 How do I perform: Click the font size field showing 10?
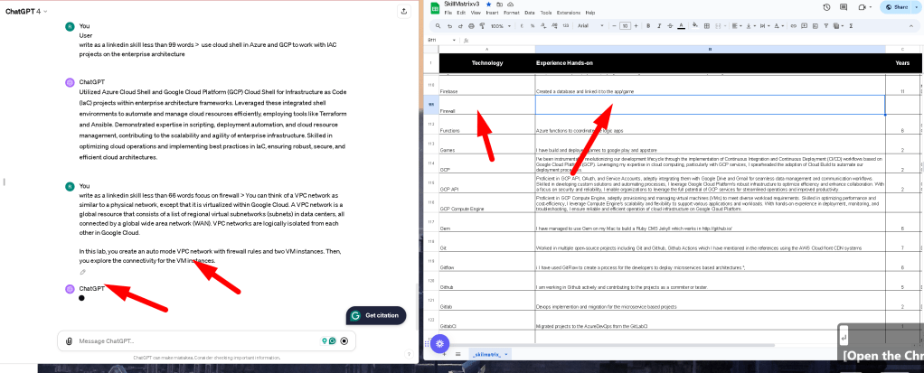626,26
